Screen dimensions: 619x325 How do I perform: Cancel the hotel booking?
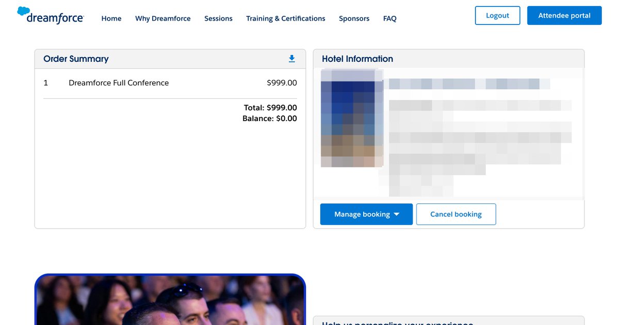coord(456,214)
